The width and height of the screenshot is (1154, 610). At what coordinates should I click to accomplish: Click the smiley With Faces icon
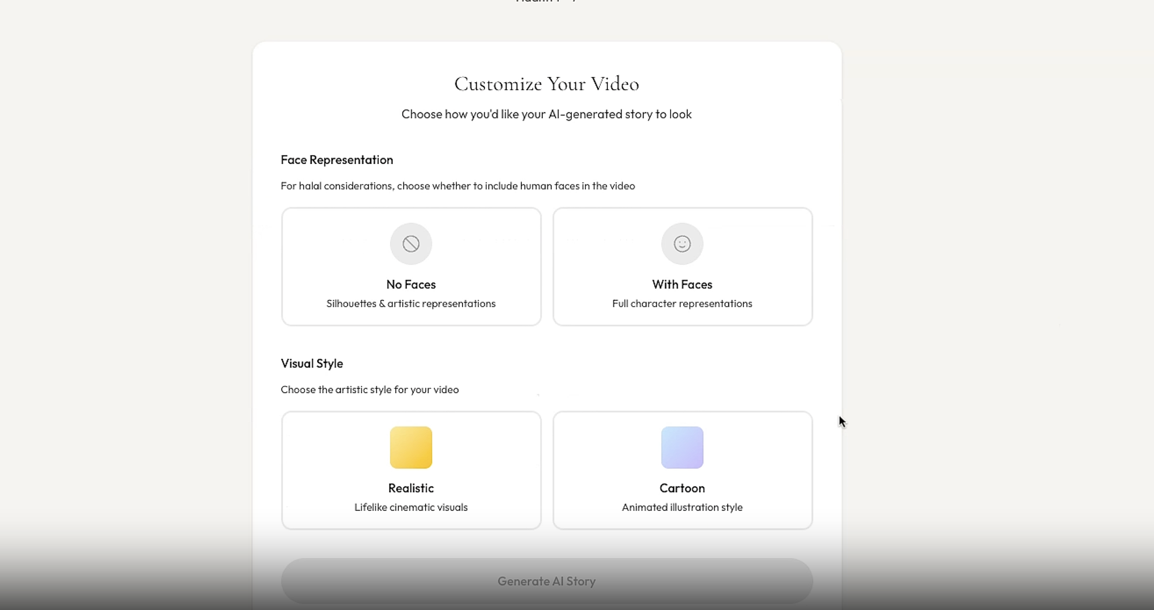pos(682,244)
